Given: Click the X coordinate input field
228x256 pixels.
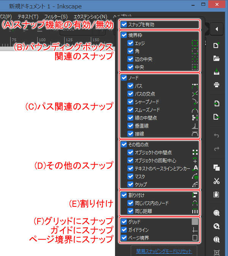Looking at the screenshot, I should click(x=82, y=30).
